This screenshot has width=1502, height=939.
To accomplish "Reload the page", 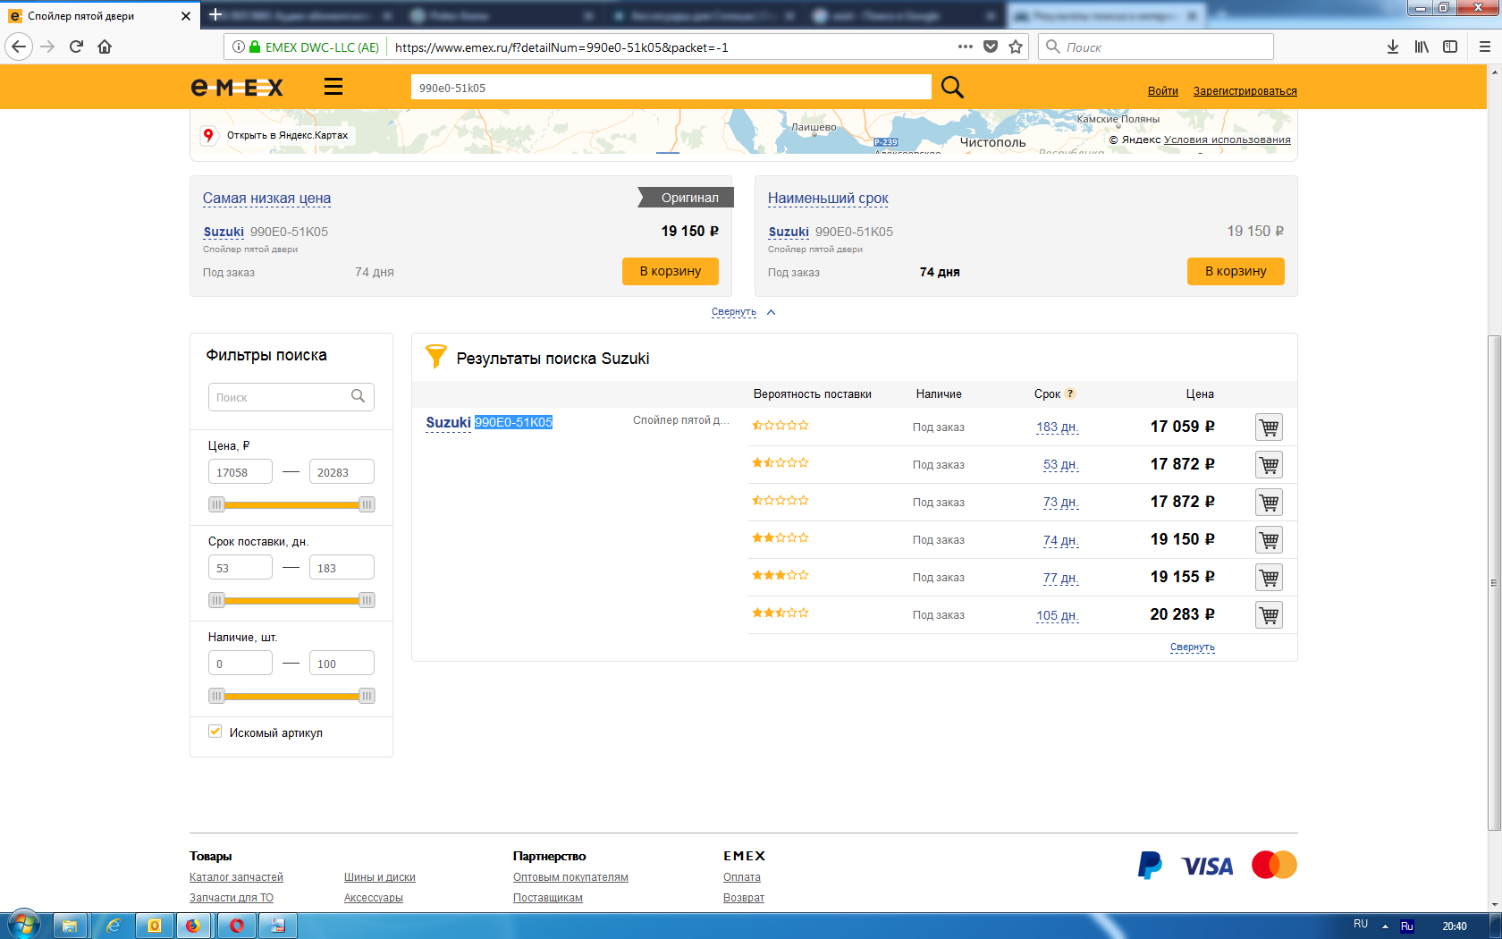I will (76, 47).
